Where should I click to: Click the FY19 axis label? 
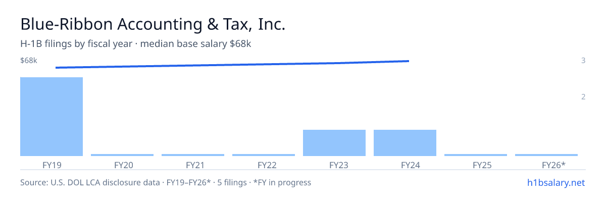[x=52, y=165]
